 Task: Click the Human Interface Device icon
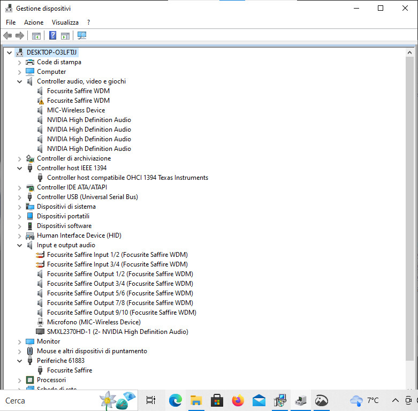30,235
